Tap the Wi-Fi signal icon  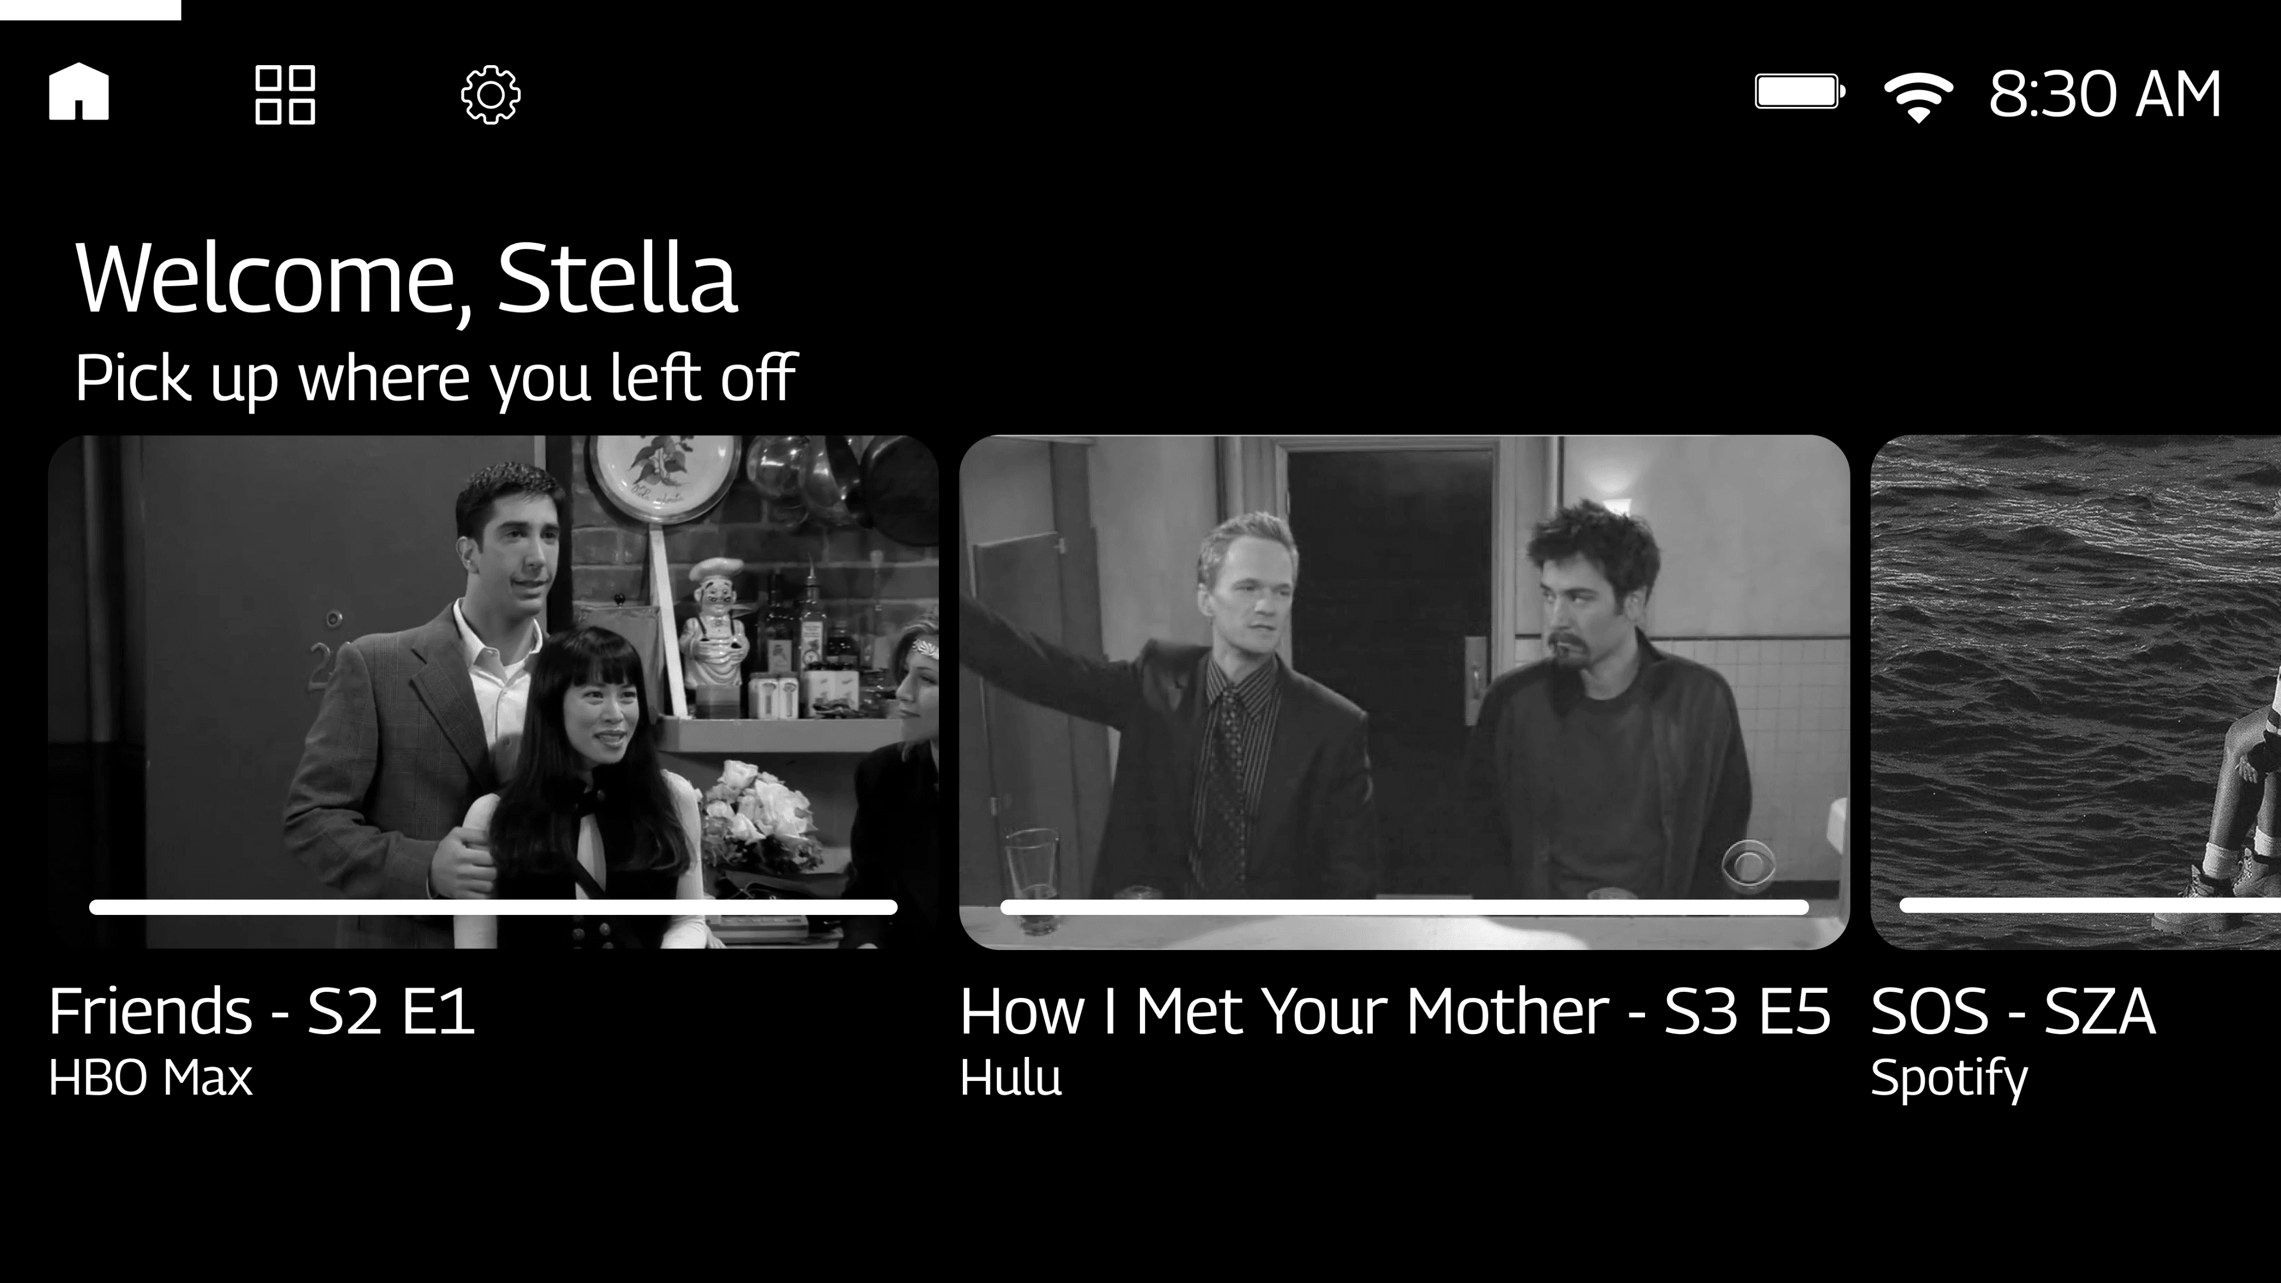click(x=1918, y=96)
